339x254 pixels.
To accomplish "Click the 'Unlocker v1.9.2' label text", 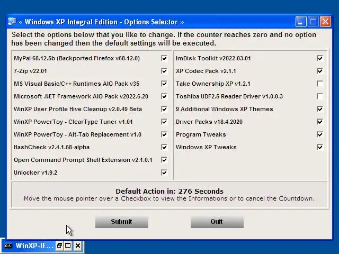I will coord(35,173).
